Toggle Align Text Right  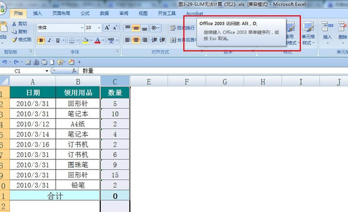[x=144, y=40]
